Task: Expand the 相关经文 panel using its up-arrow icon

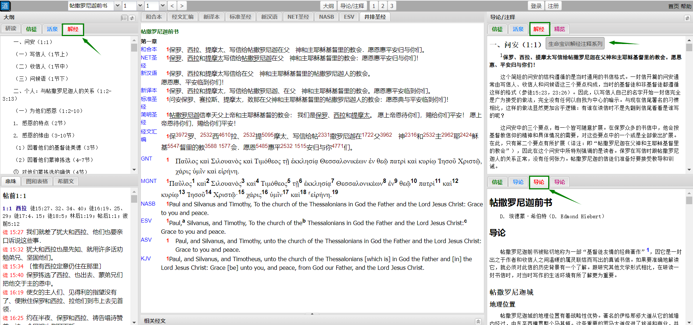Action: click(478, 321)
